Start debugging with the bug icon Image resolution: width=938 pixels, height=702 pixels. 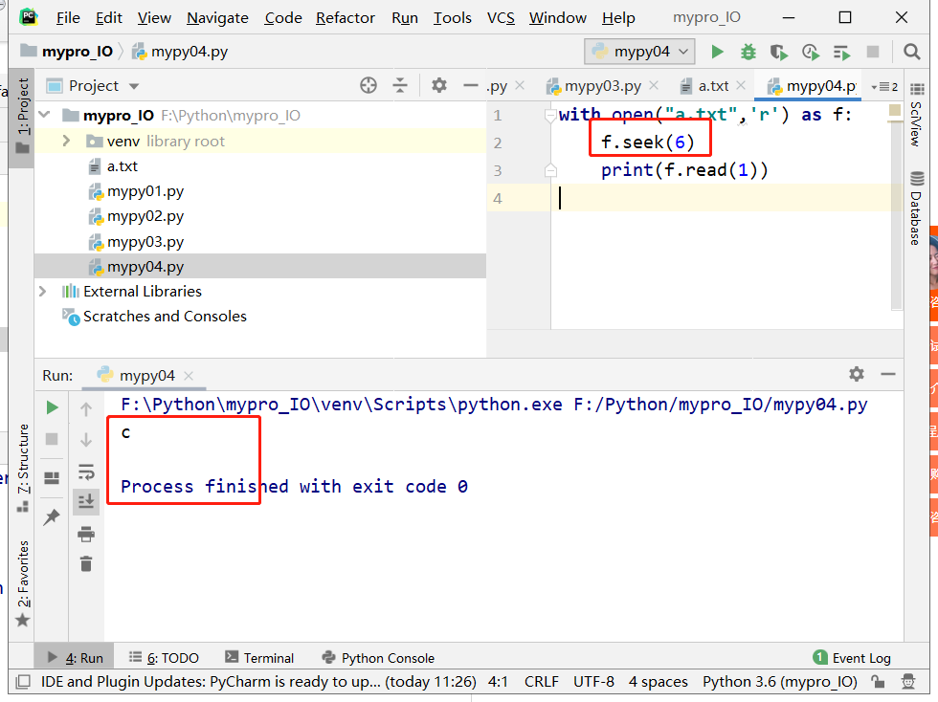[748, 52]
